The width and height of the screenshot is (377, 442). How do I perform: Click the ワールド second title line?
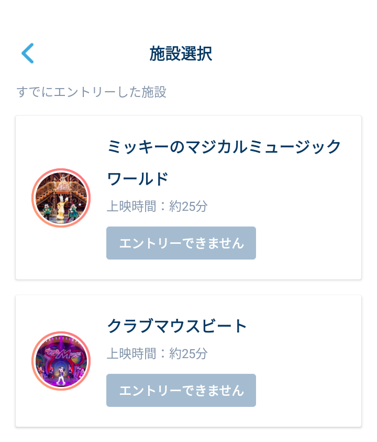coord(138,179)
